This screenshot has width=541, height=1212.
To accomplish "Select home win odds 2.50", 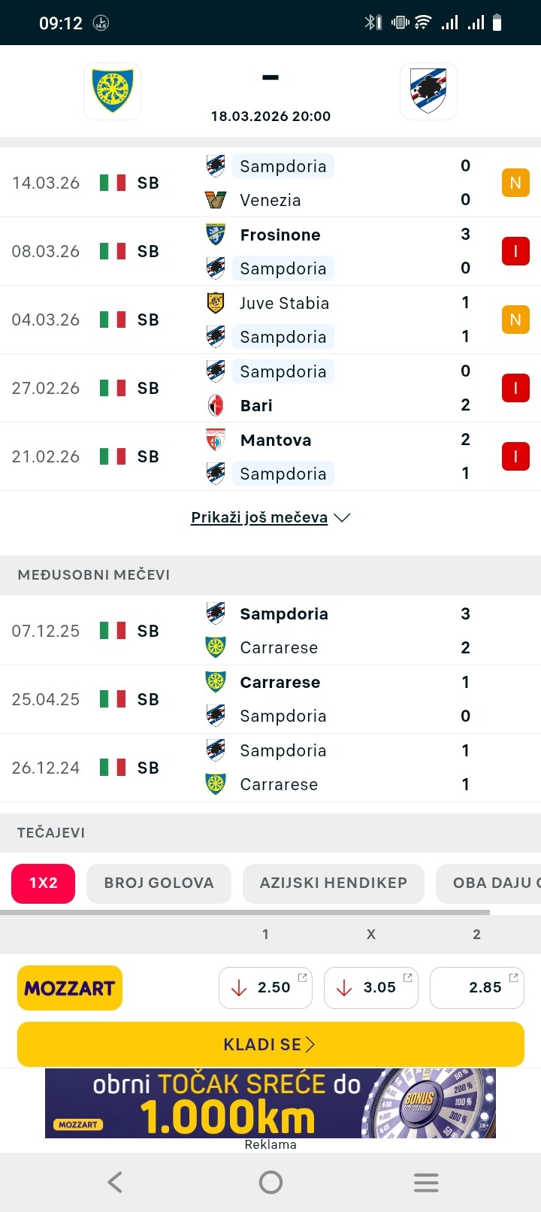I will (x=265, y=987).
